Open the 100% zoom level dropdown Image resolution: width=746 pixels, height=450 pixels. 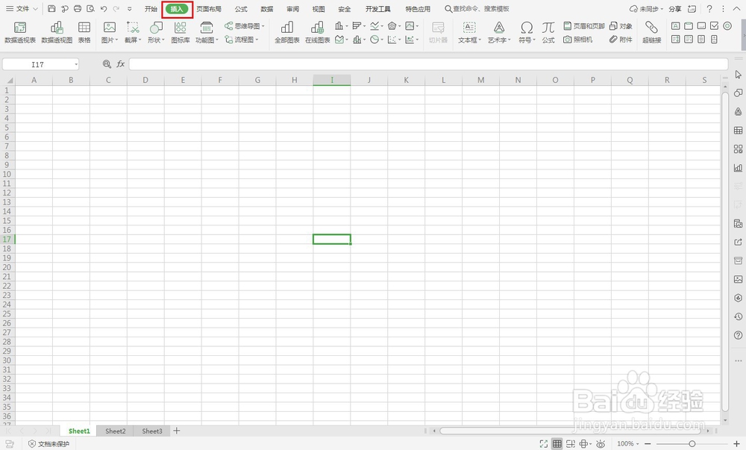[627, 444]
